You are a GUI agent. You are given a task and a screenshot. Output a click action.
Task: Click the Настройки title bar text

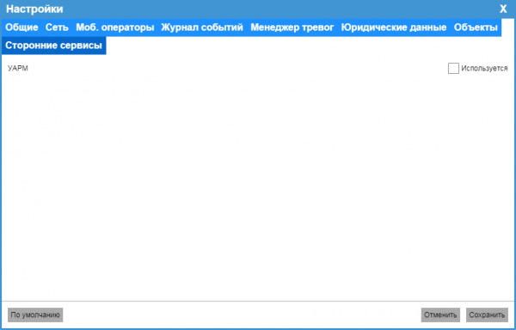pyautogui.click(x=34, y=9)
